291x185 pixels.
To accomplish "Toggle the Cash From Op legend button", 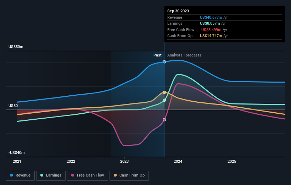I will pos(129,175).
